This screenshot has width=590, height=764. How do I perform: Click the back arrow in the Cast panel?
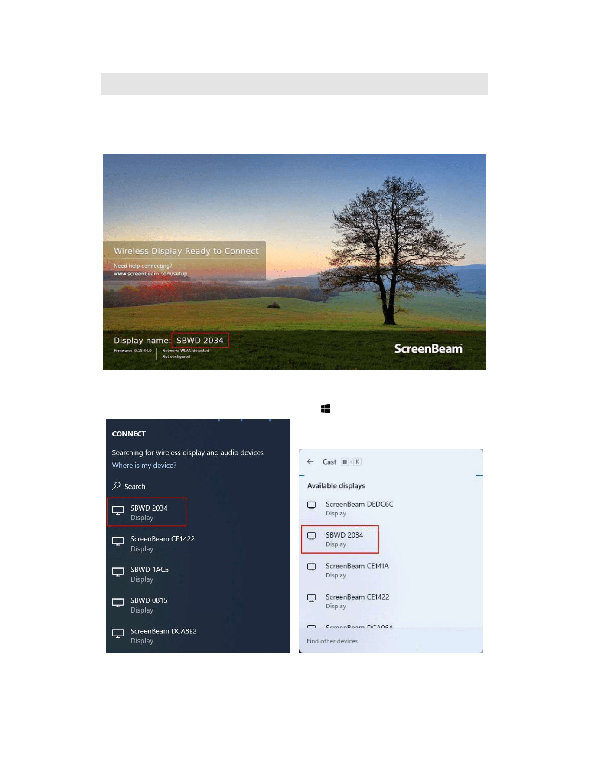310,462
